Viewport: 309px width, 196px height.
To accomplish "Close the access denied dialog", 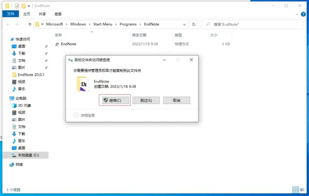I will (x=191, y=60).
